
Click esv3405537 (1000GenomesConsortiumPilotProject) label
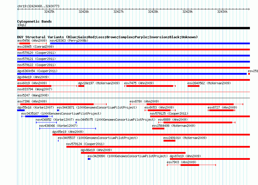coord(98,138)
